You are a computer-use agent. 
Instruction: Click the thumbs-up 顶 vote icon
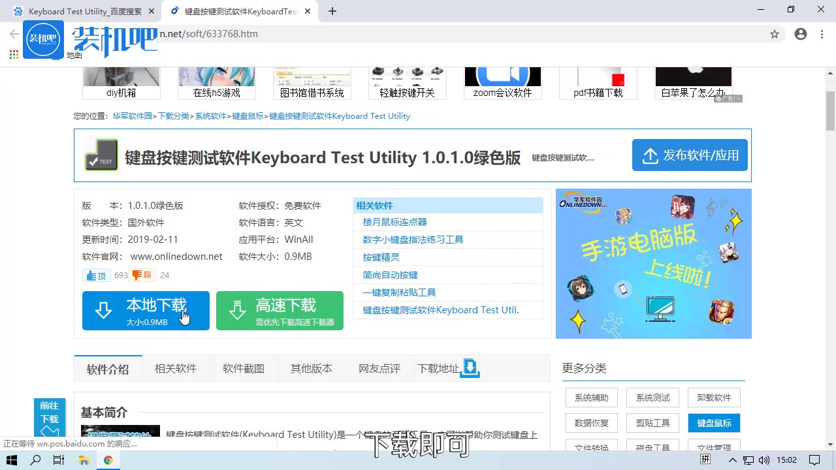(x=96, y=275)
